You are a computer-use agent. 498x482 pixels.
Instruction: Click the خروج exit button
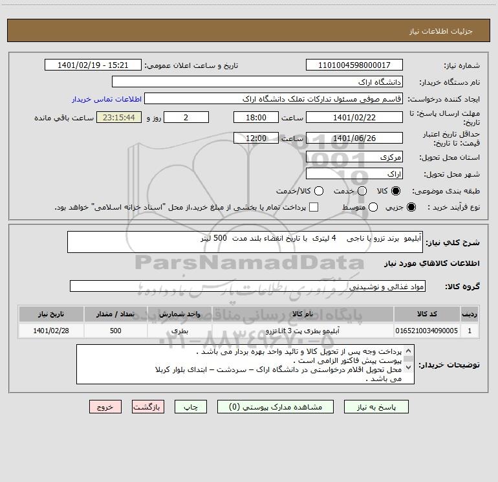click(x=105, y=407)
